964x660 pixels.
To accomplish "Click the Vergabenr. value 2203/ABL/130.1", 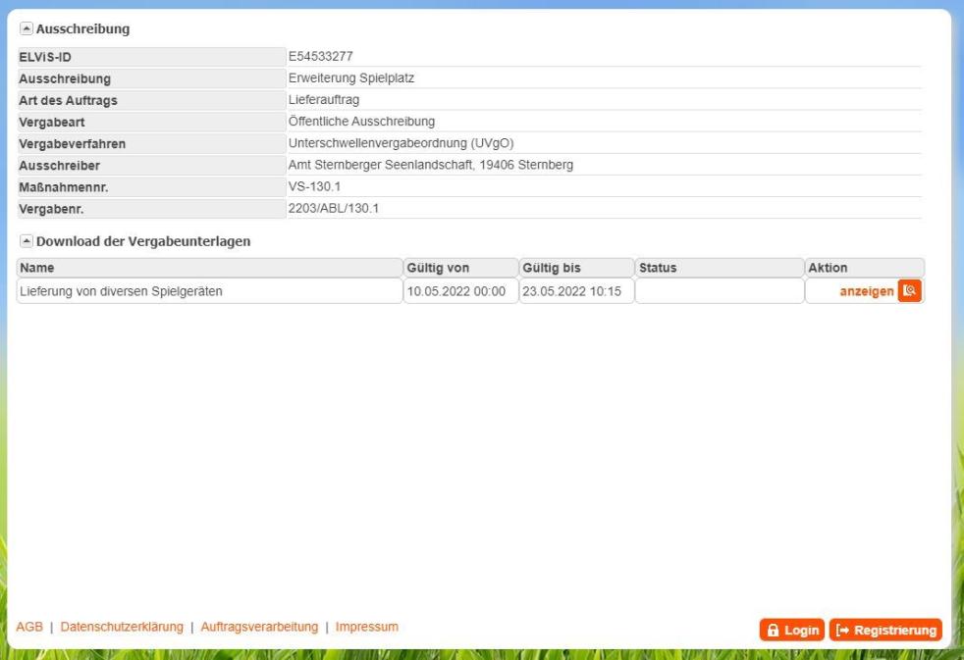I will (334, 207).
